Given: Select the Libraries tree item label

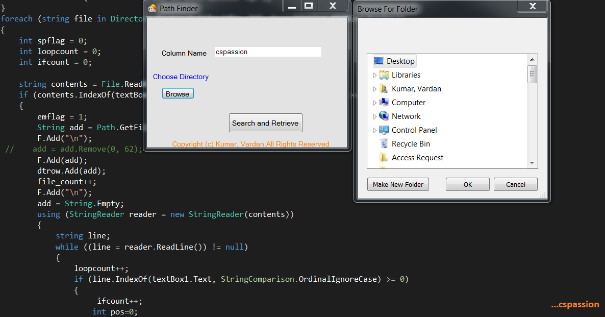Looking at the screenshot, I should click(406, 75).
